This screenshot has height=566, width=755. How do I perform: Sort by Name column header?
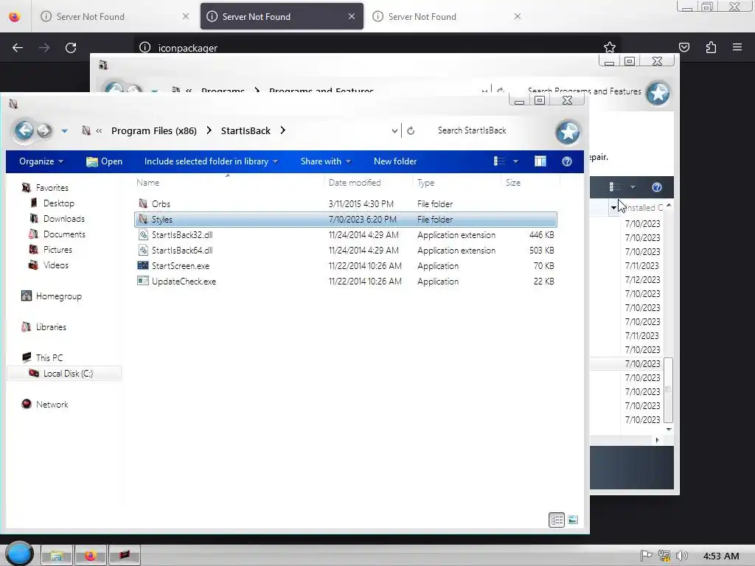click(229, 183)
